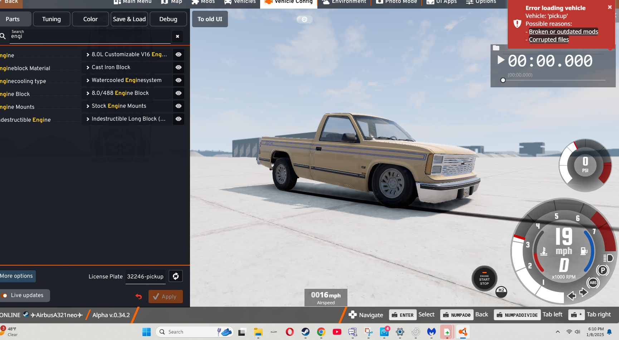This screenshot has width=619, height=340.
Task: Open Photo Mode from top bar
Action: point(396,2)
